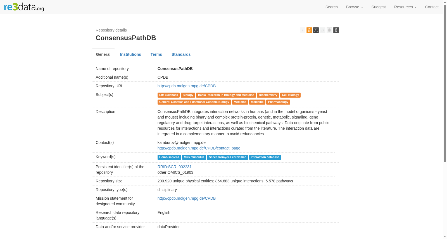Click the greyed-out certificate seal icon
447x239 pixels.
pos(329,30)
